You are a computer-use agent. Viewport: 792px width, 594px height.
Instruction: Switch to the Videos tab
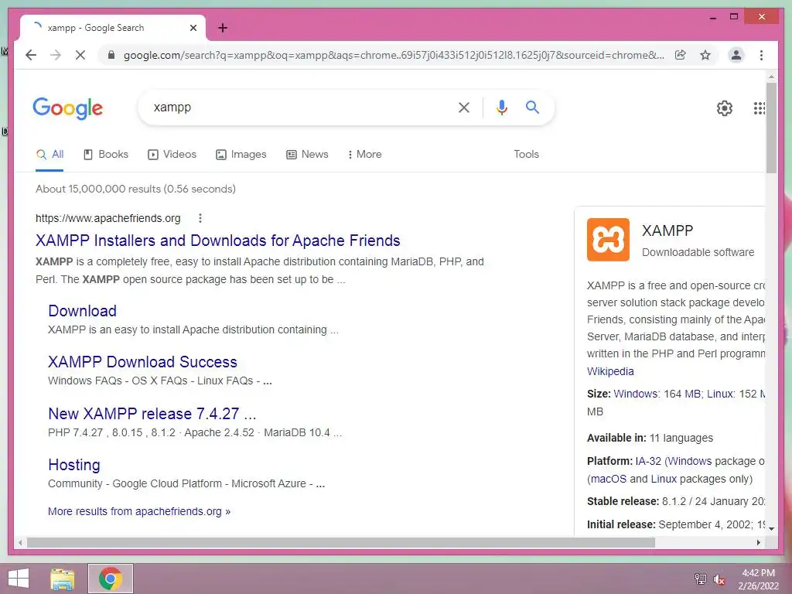tap(172, 155)
